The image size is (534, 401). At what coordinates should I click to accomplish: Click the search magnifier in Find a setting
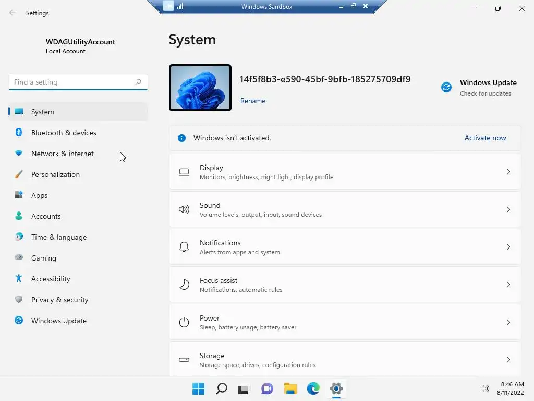click(138, 82)
